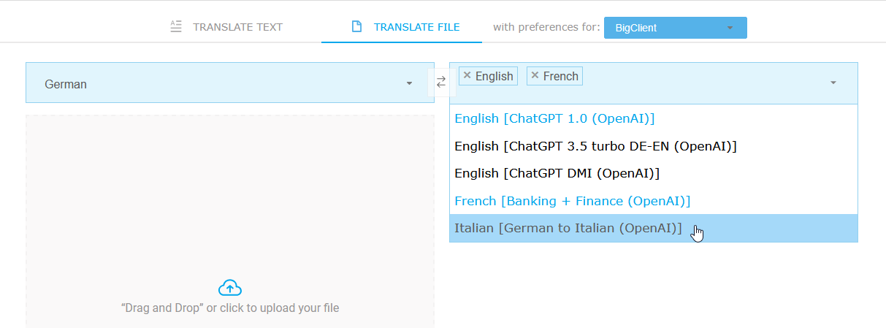Click the cloud upload icon
The height and width of the screenshot is (328, 886).
[x=230, y=288]
